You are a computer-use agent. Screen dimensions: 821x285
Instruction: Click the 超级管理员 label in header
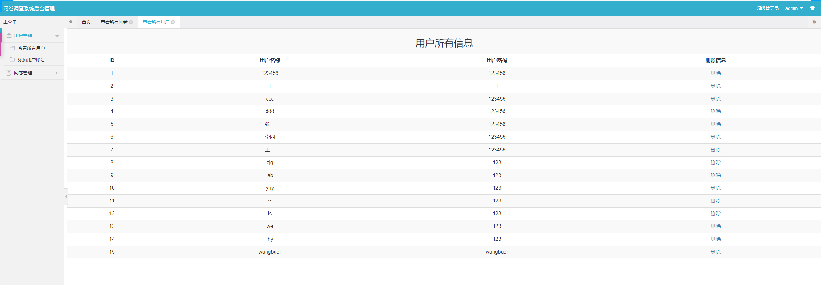[x=767, y=8]
